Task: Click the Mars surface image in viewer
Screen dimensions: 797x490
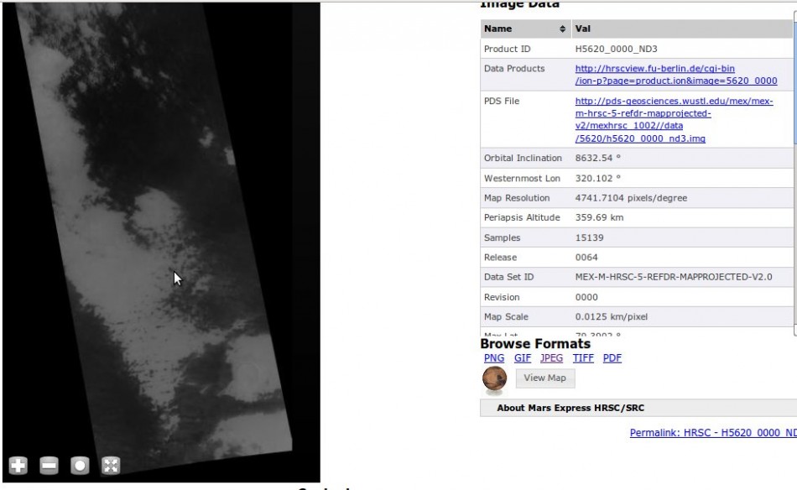Action: click(159, 235)
